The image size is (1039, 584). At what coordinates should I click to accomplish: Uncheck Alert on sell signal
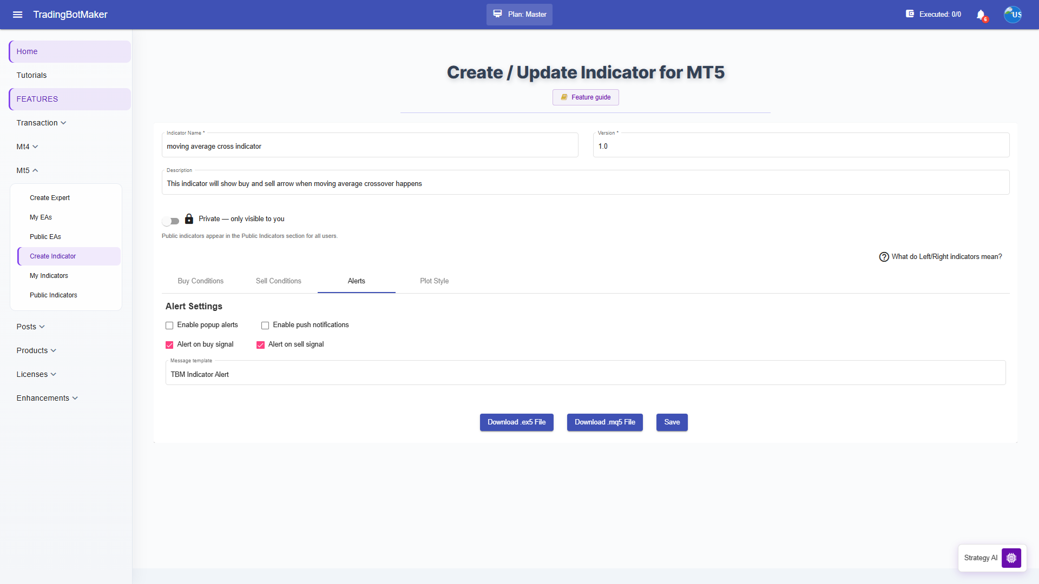260,345
